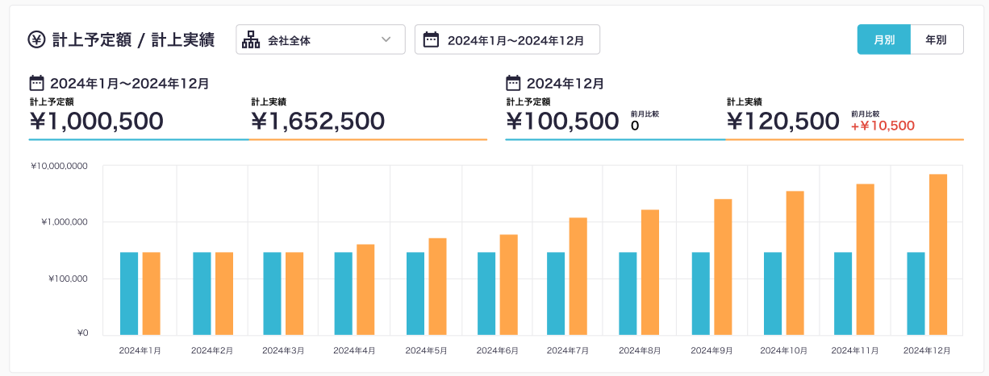Click the yen icon beside the page title
Screen dimensions: 989x376
click(x=37, y=39)
